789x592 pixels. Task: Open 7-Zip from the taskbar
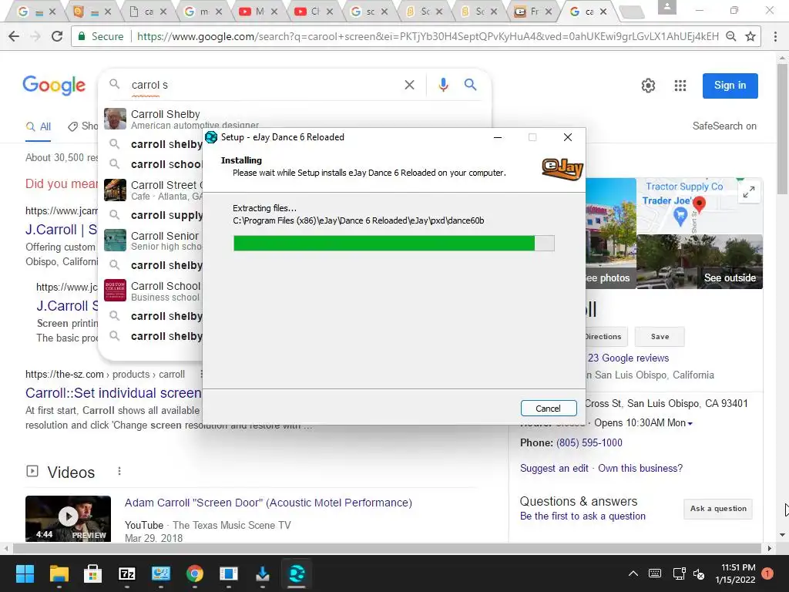(127, 573)
